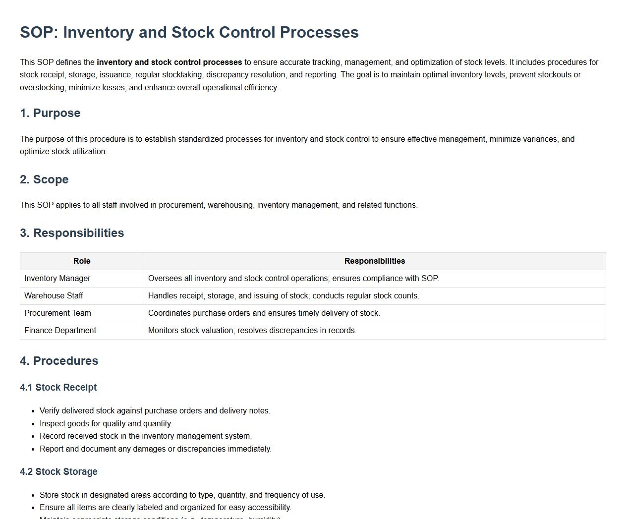Screen dimensions: 626x519
Task: Click the 'Role' table column header
Action: pyautogui.click(x=82, y=261)
